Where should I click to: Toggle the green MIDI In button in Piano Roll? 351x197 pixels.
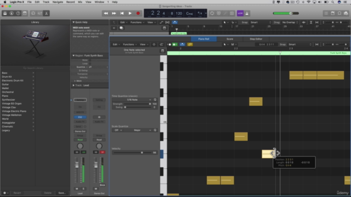[175, 44]
